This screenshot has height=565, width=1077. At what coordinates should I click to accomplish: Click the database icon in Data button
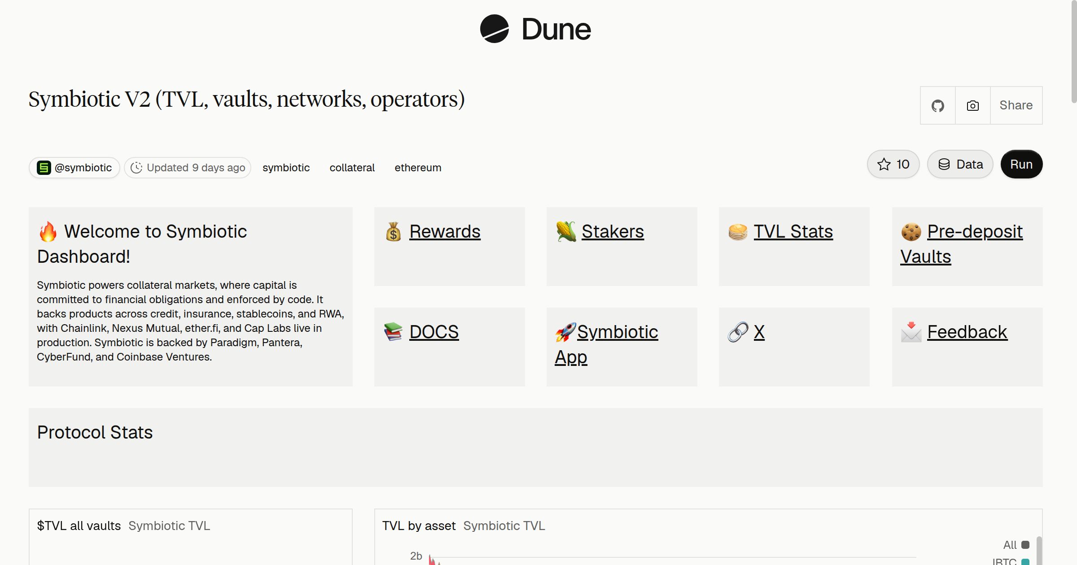pyautogui.click(x=944, y=164)
